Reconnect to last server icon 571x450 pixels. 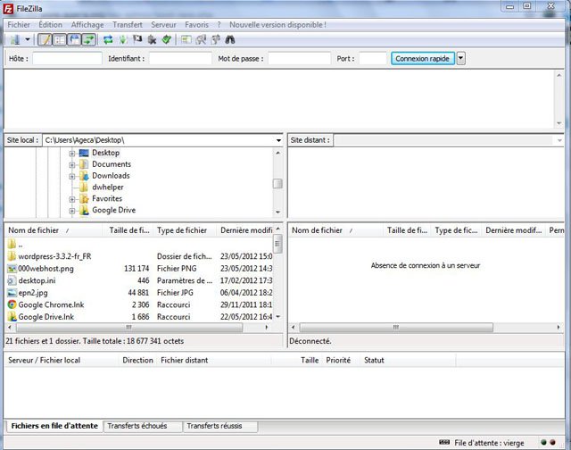click(x=167, y=39)
